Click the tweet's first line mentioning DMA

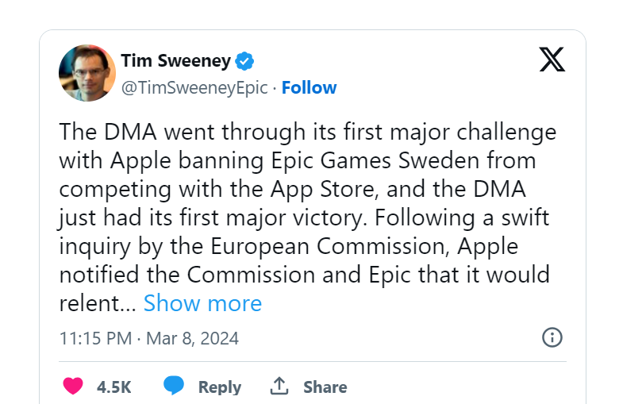click(308, 133)
